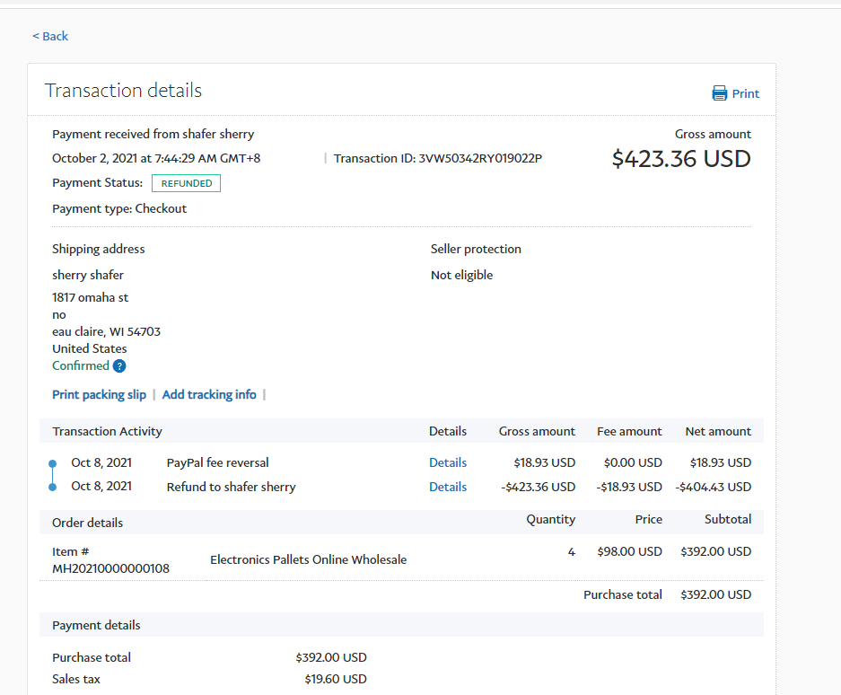This screenshot has height=695, width=841.
Task: Select Add tracking info
Action: point(209,394)
